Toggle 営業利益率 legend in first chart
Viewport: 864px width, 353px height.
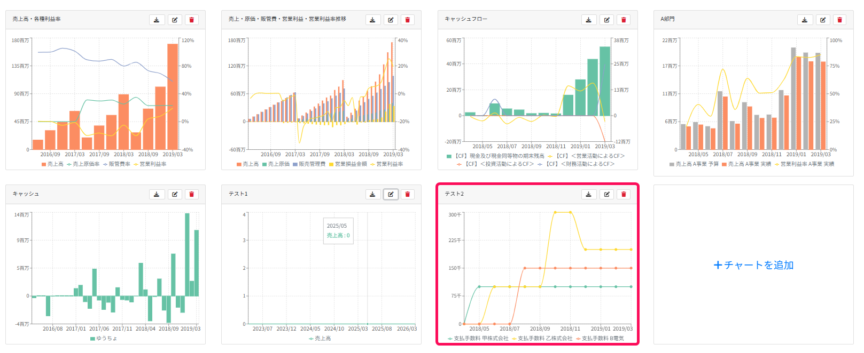tap(150, 164)
